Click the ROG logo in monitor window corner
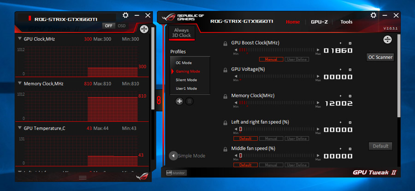Image resolution: width=415 pixels, height=191 pixels. [142, 176]
